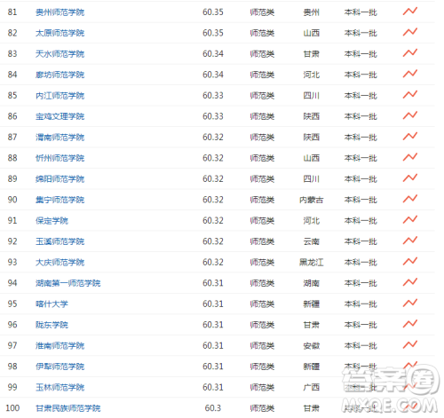Select rank number 100
The height and width of the screenshot is (418, 444).
tap(12, 408)
